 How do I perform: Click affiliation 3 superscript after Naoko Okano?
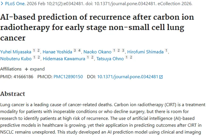click(123, 50)
